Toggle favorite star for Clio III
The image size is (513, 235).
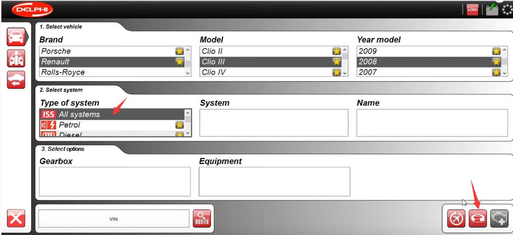pyautogui.click(x=337, y=61)
